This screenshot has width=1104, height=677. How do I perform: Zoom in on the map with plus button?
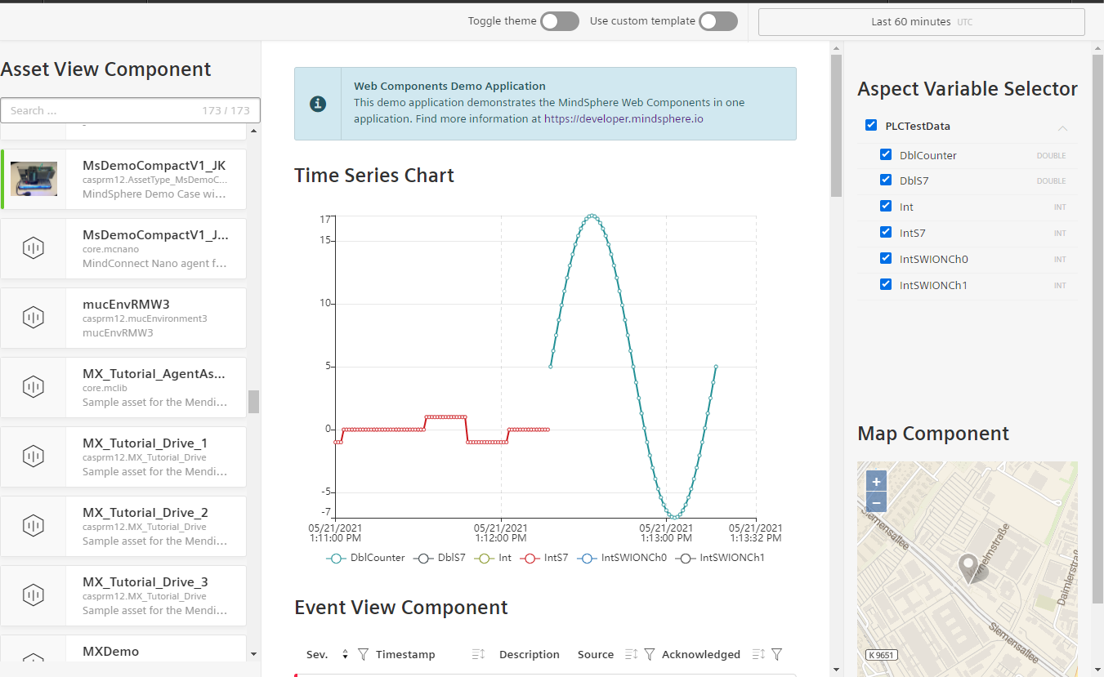point(876,481)
